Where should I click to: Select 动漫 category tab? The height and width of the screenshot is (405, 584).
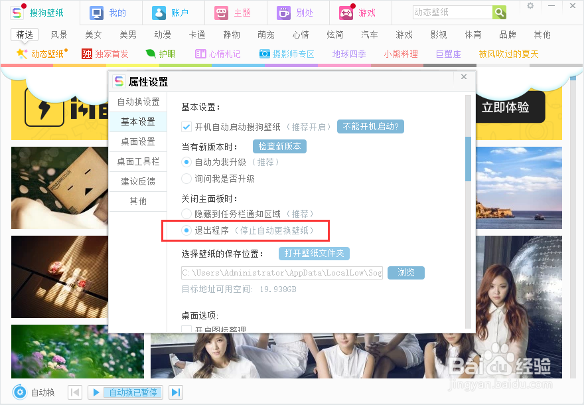click(163, 35)
